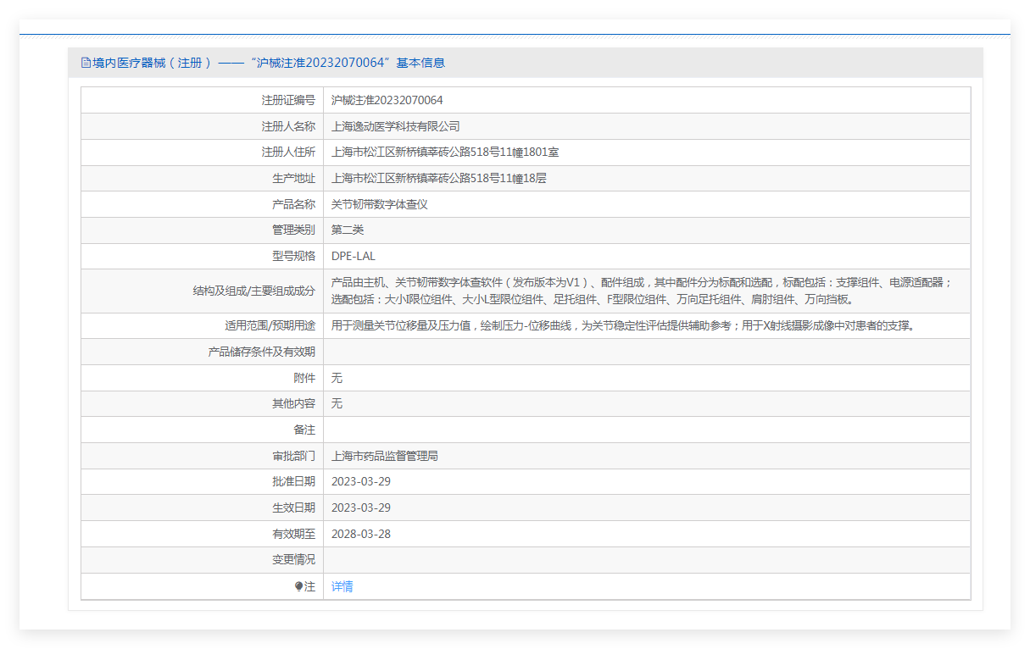Image resolution: width=1030 pixels, height=649 pixels.
Task: Click the 产品储存条件及有效期 label
Action: pyautogui.click(x=261, y=352)
